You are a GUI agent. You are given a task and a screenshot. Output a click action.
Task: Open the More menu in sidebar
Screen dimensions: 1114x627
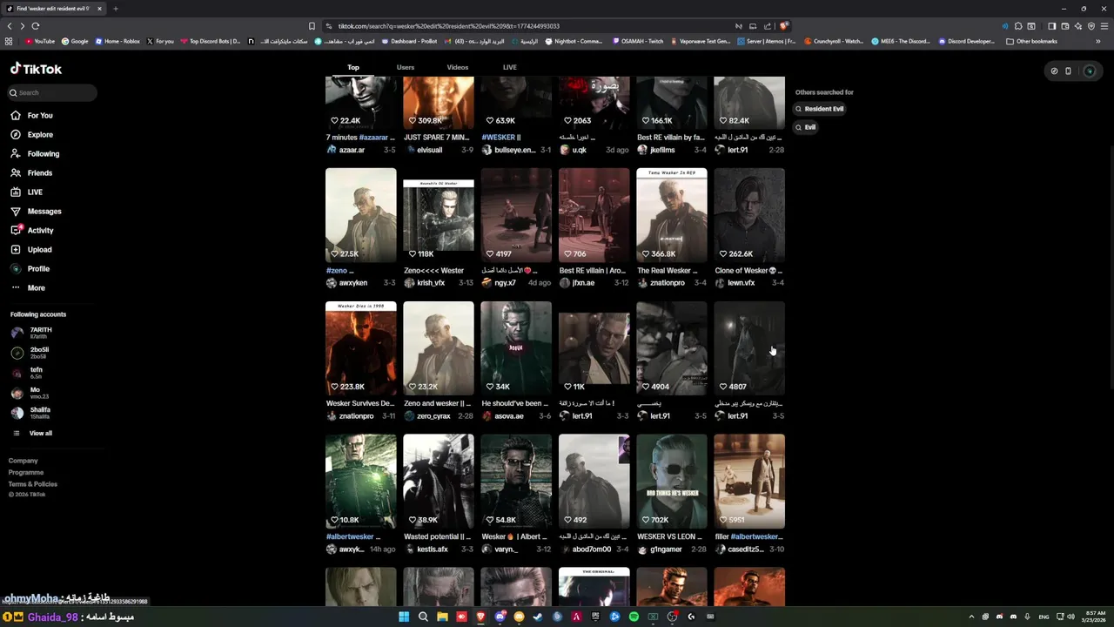click(x=28, y=287)
